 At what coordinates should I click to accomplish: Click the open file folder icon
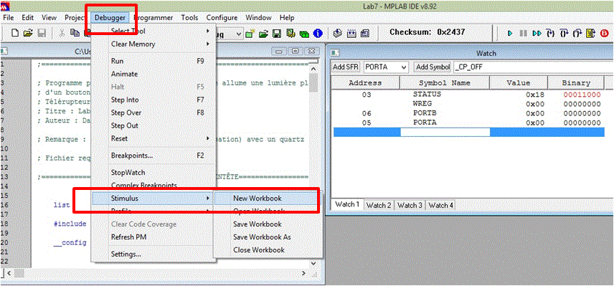pos(28,34)
